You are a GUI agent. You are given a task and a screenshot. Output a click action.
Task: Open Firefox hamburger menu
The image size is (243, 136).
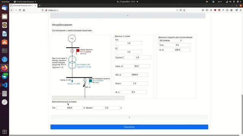pyautogui.click(x=240, y=10)
